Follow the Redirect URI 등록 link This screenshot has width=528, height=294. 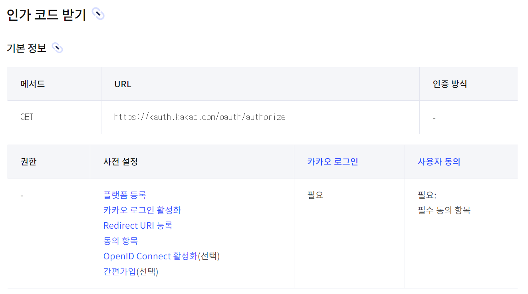(138, 225)
